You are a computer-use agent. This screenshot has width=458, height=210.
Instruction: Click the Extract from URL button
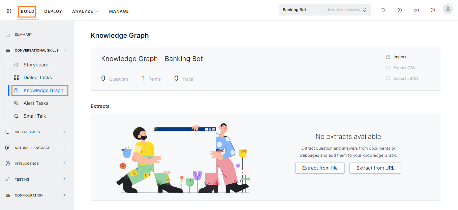tap(375, 168)
